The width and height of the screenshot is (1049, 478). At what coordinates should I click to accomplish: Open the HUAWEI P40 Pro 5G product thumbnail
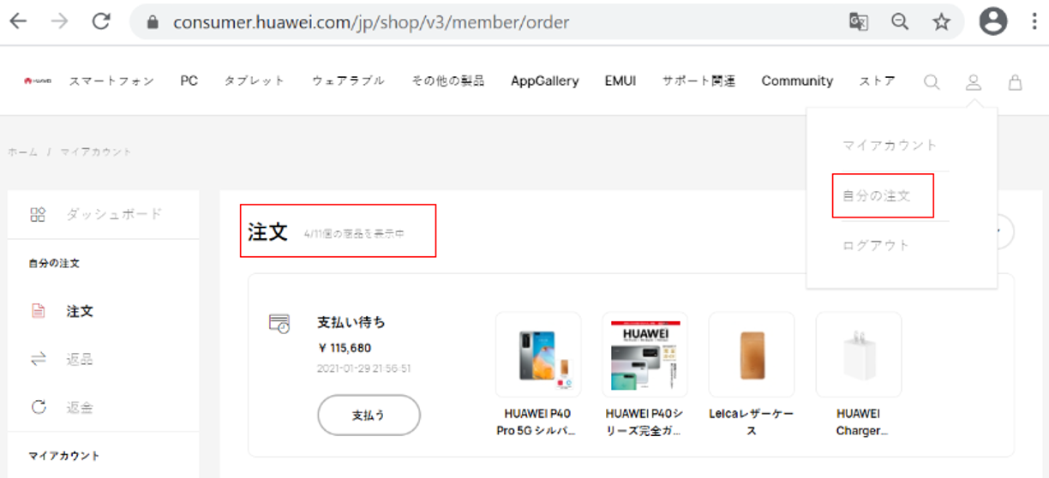coord(538,355)
